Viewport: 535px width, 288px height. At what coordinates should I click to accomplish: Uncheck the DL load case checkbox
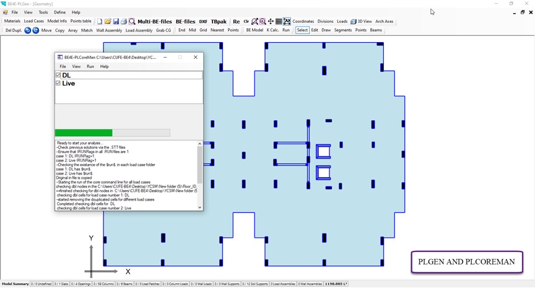(x=58, y=76)
